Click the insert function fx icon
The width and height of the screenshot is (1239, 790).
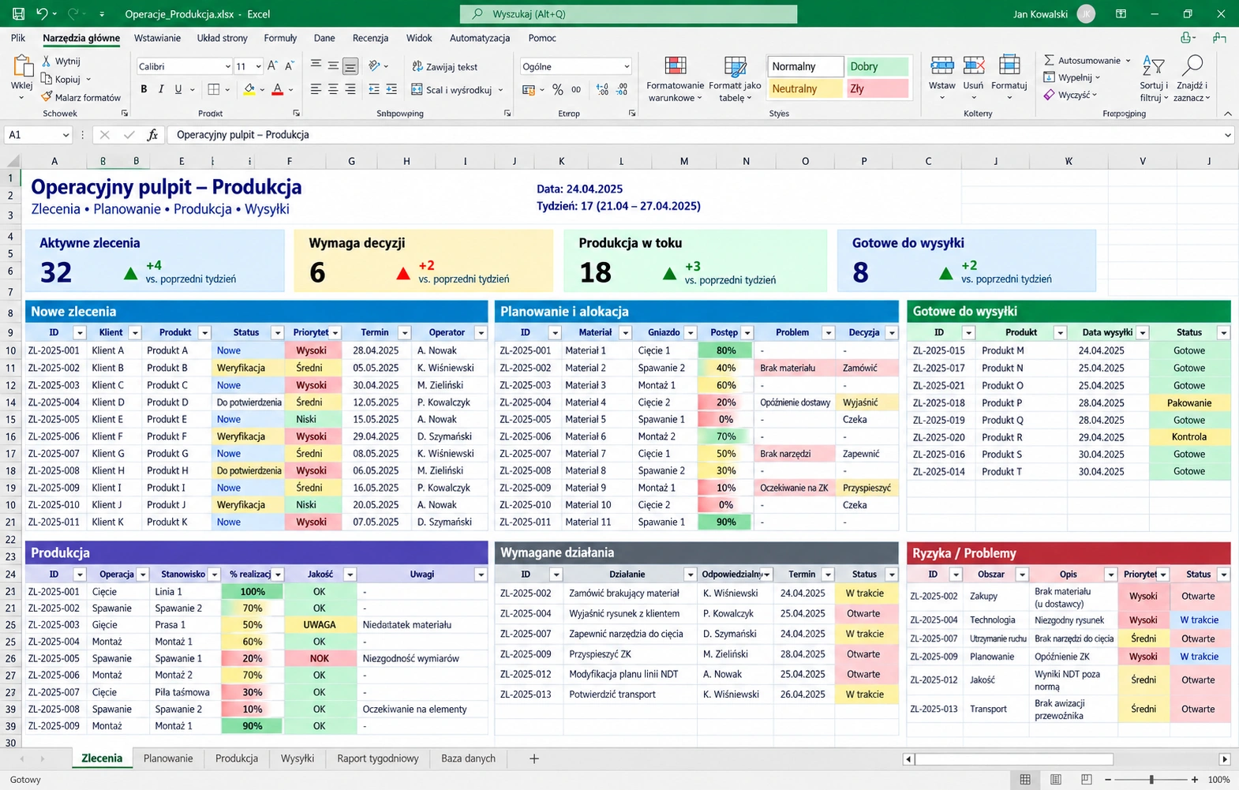pyautogui.click(x=152, y=135)
